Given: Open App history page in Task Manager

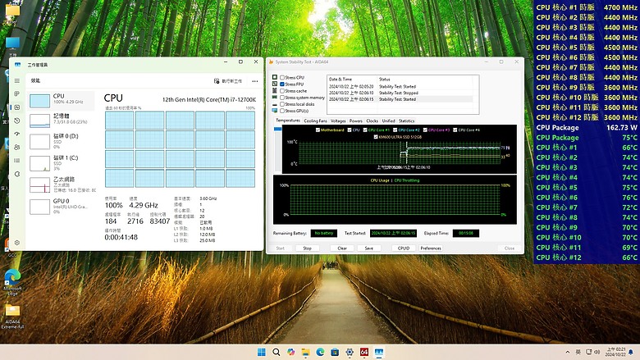Looking at the screenshot, I should tap(16, 121).
